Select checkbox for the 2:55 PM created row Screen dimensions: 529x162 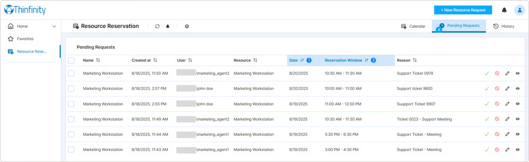(71, 104)
